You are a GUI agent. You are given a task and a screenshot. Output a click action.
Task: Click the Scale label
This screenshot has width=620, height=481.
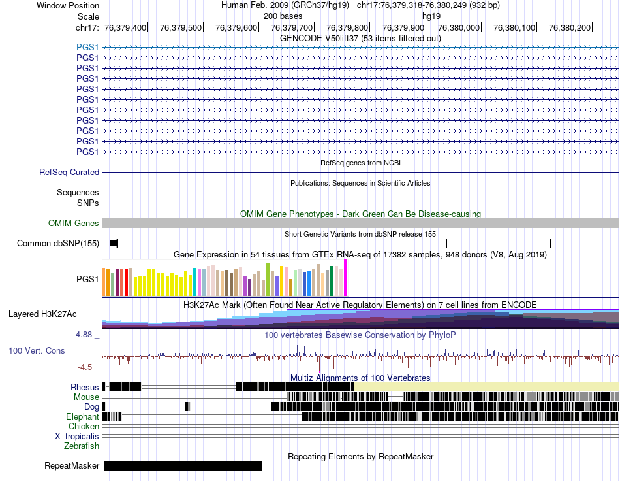pyautogui.click(x=88, y=16)
